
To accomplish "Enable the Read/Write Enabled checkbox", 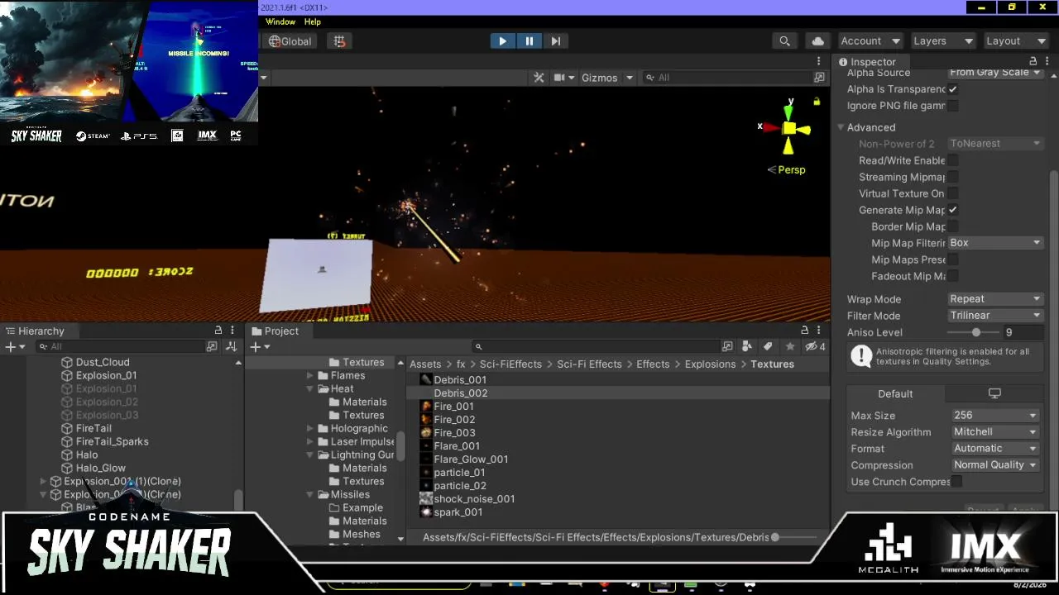I will click(953, 160).
